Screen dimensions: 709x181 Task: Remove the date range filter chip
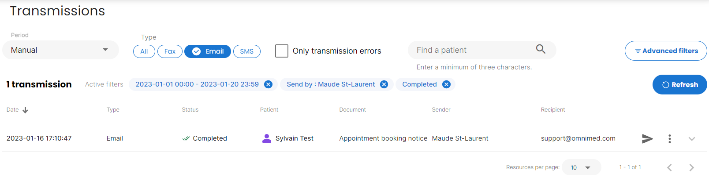(x=268, y=84)
